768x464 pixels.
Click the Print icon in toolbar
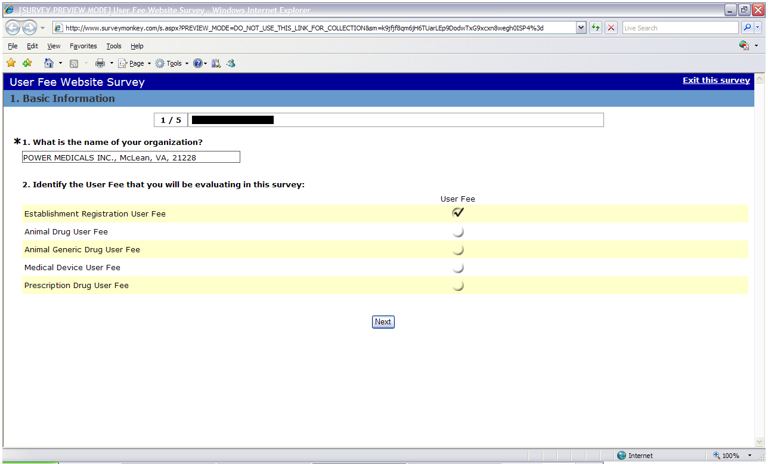(100, 63)
